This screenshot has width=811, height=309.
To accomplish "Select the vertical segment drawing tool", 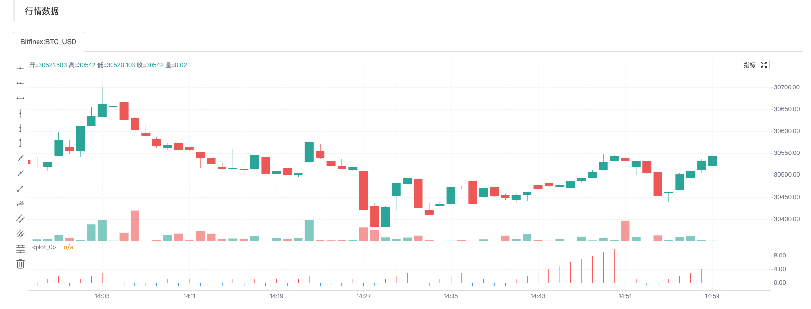I will (x=20, y=143).
